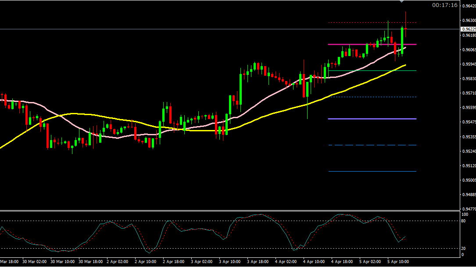Screen dimensions: 476x267
Task: Click the '5 Apr 10:00' time axis label
Action: click(397, 262)
